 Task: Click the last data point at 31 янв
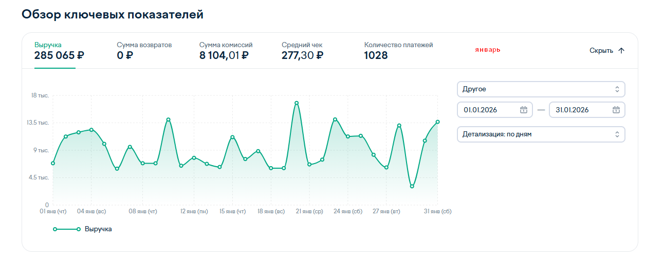[438, 122]
